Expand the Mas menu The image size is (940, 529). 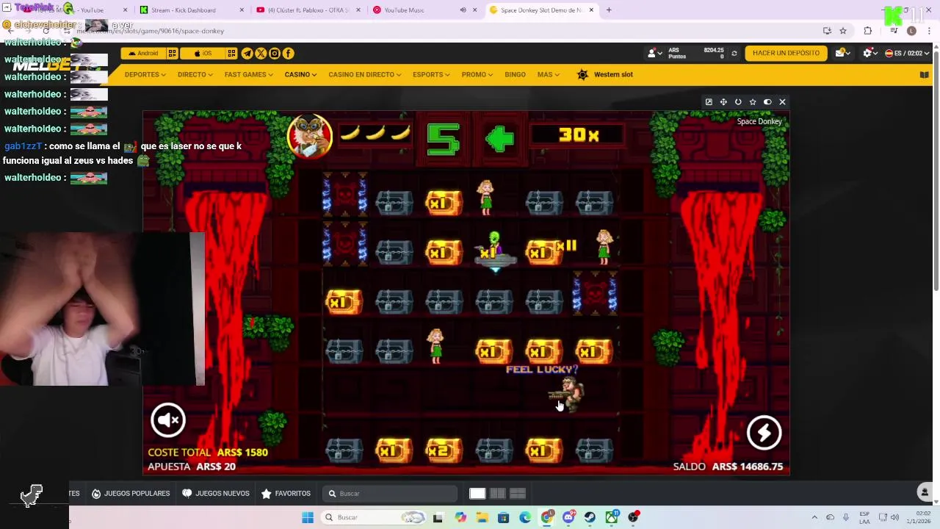(x=548, y=74)
